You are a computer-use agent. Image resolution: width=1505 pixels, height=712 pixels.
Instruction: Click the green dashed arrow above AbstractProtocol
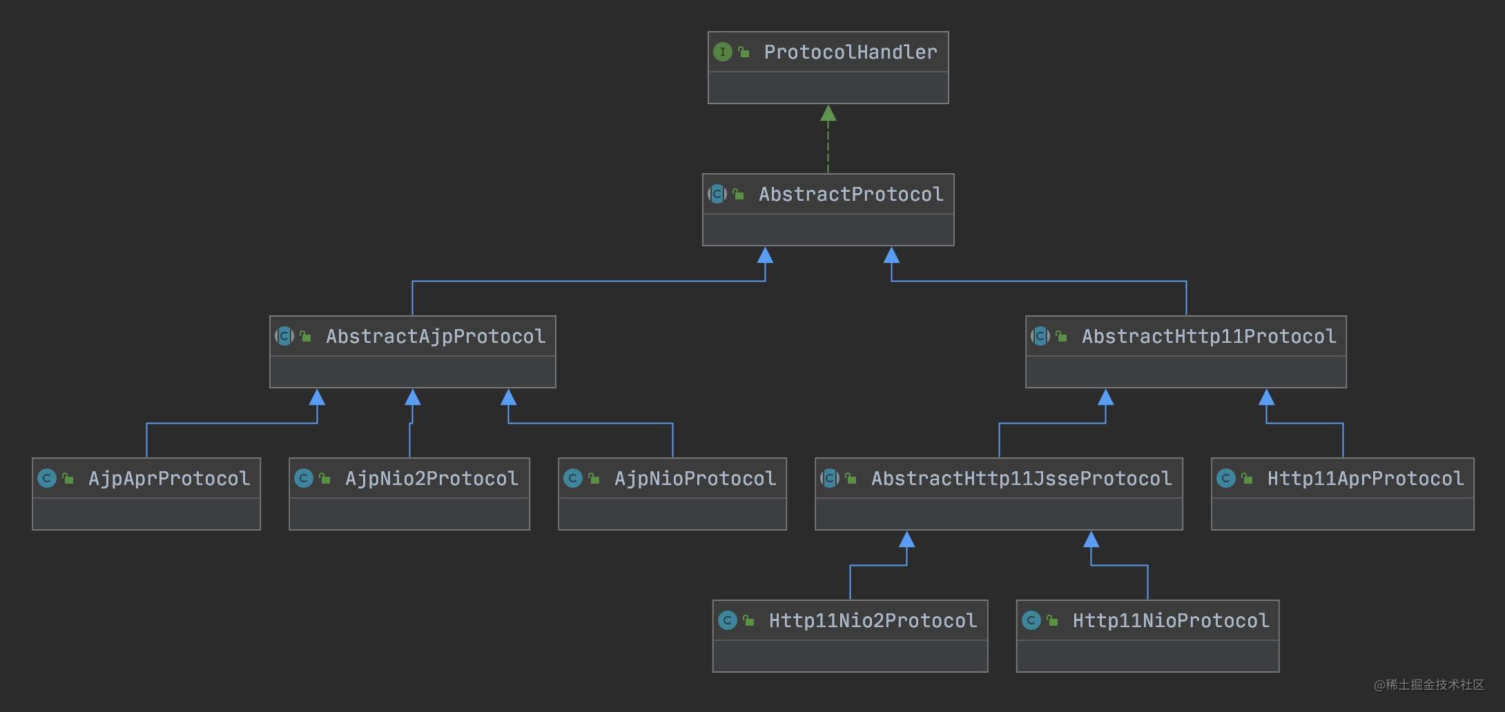(x=828, y=138)
